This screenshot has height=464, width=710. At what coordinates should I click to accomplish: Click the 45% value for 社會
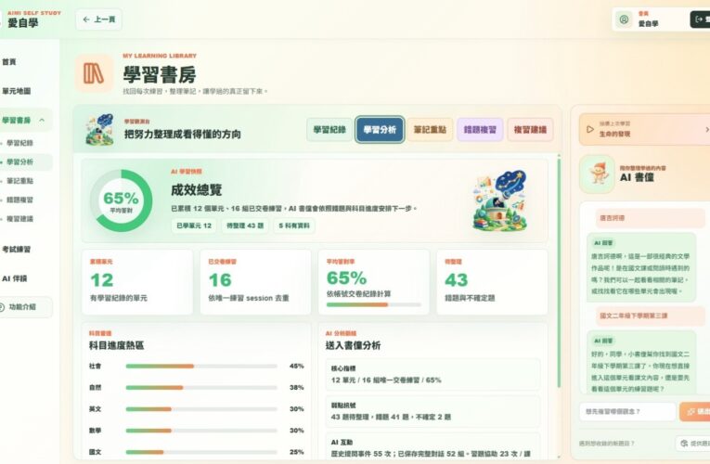pos(297,366)
